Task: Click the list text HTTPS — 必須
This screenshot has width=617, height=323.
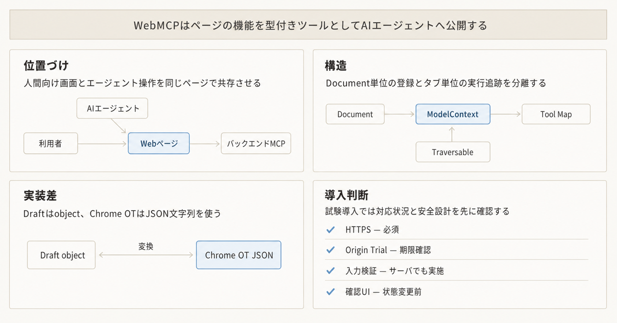Action: point(372,230)
